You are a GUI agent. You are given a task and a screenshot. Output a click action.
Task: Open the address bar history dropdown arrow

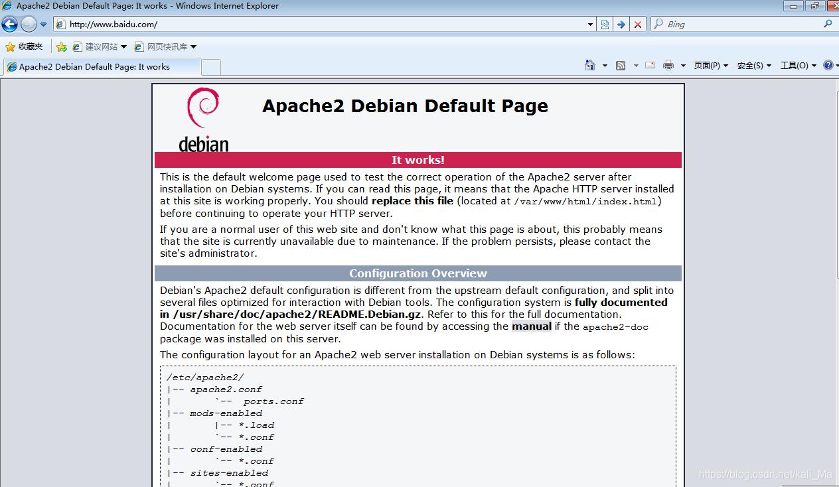tap(590, 25)
